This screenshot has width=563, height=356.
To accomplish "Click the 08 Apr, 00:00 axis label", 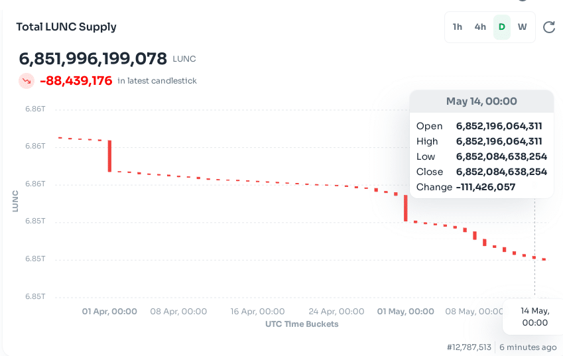I will tap(178, 312).
